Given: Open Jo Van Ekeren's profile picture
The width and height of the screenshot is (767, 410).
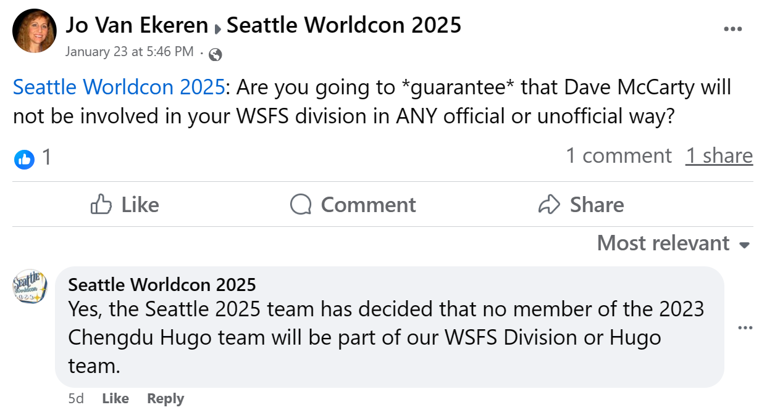Looking at the screenshot, I should click(x=35, y=31).
